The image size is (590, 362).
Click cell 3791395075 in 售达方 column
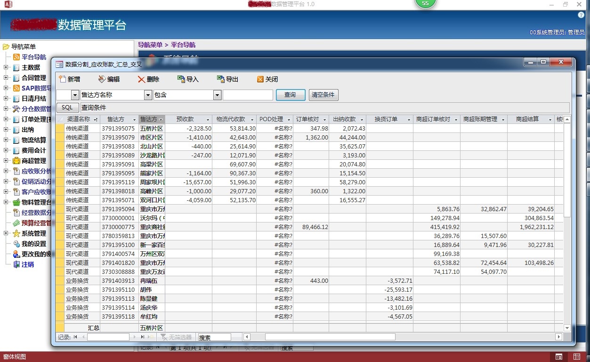(x=119, y=128)
